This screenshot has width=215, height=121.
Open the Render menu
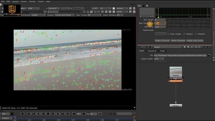pyautogui.click(x=32, y=1)
